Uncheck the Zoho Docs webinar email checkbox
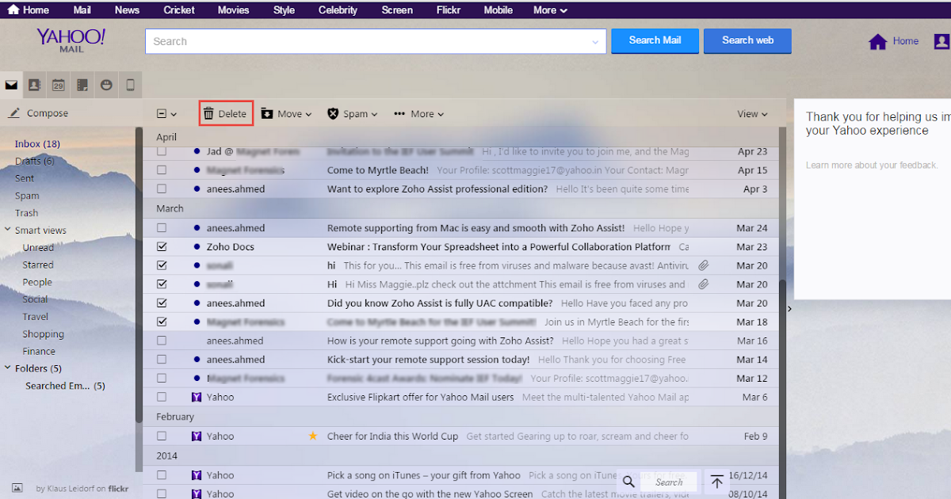951x499 pixels. point(162,246)
